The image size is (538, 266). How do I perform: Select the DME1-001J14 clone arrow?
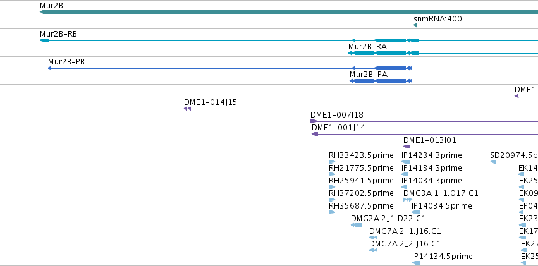pos(315,134)
